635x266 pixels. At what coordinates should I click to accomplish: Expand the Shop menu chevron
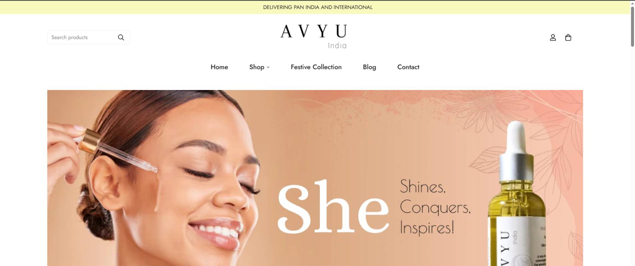(268, 67)
